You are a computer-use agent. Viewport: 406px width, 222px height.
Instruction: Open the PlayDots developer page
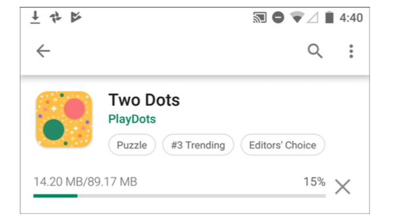[132, 119]
